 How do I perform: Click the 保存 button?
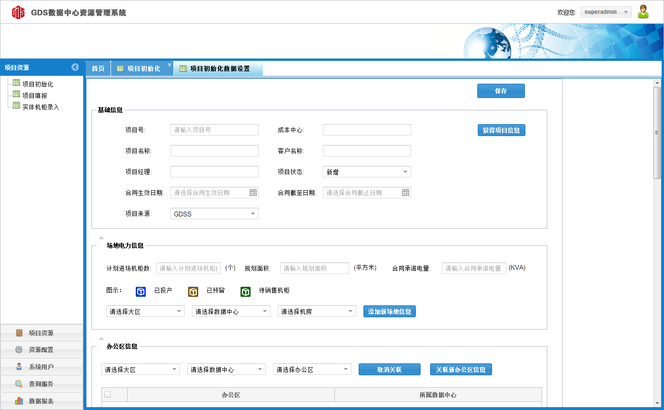[501, 91]
